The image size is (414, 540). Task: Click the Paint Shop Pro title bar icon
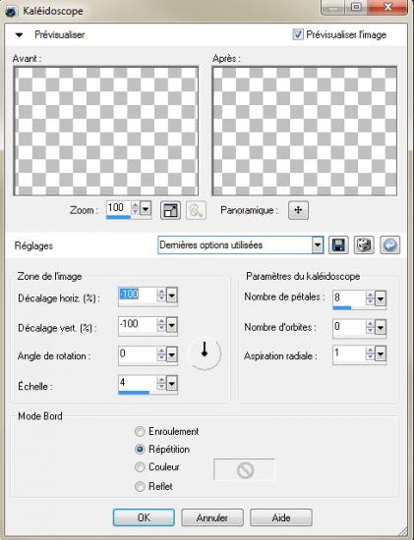click(12, 11)
